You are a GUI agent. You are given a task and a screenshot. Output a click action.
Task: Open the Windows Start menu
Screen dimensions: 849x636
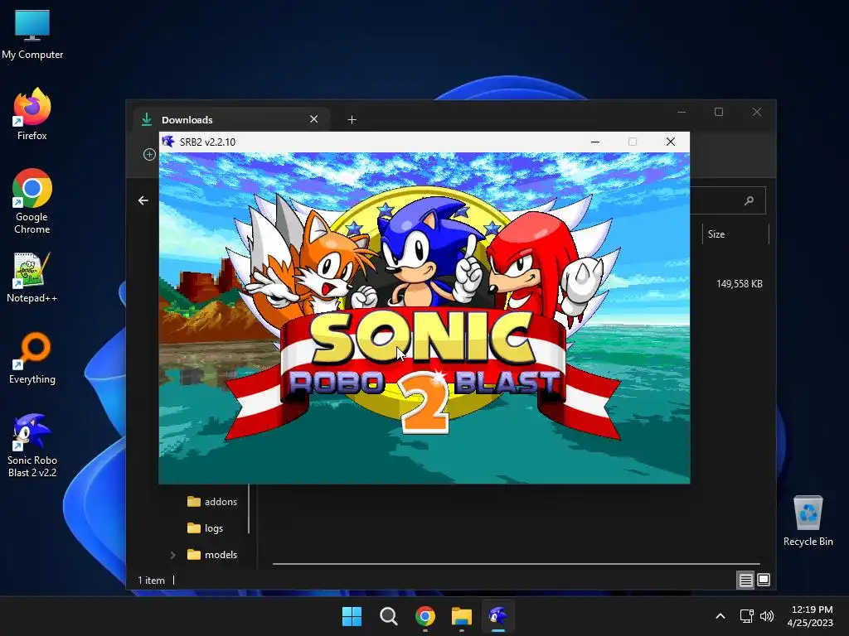(352, 616)
